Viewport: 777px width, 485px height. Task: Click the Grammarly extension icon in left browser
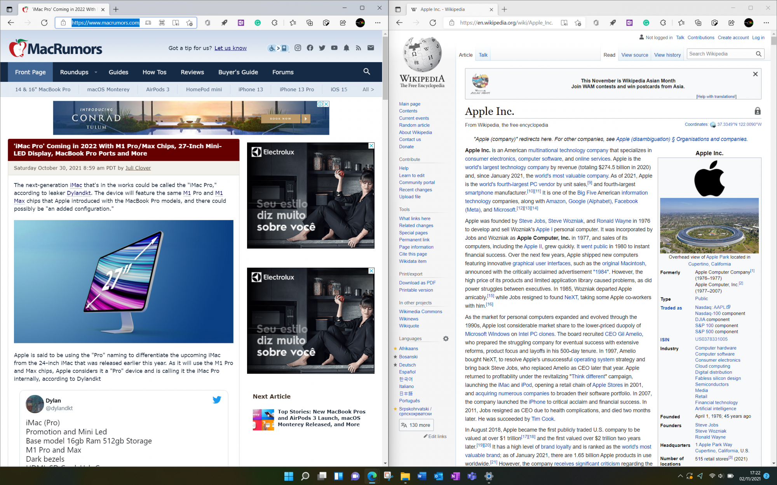pos(258,23)
